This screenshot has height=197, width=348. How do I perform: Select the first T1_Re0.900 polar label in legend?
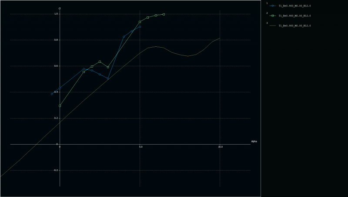point(294,6)
